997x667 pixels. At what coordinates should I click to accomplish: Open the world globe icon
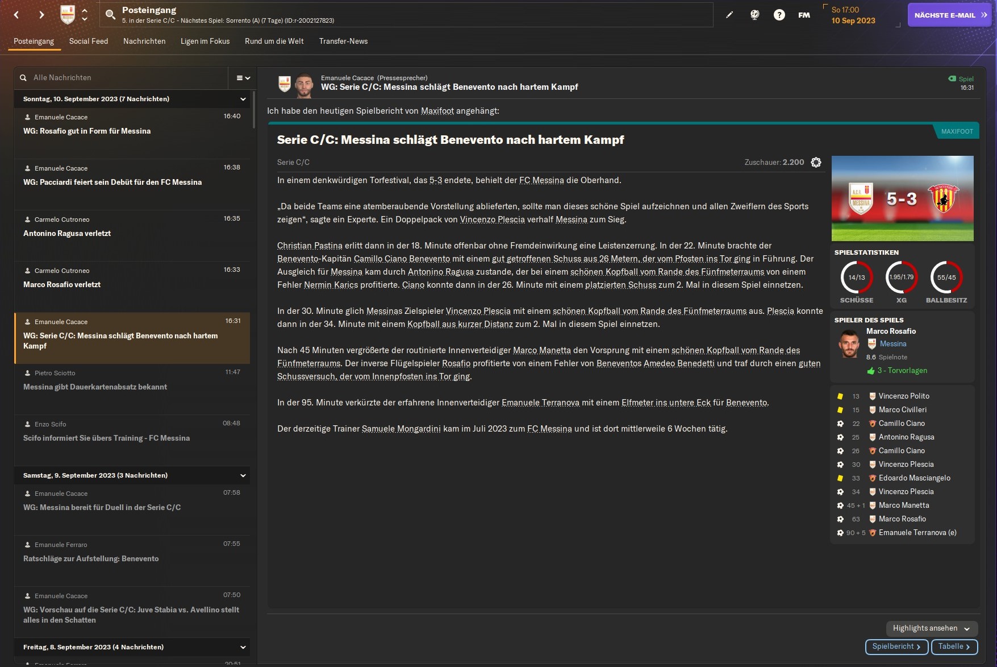point(754,15)
